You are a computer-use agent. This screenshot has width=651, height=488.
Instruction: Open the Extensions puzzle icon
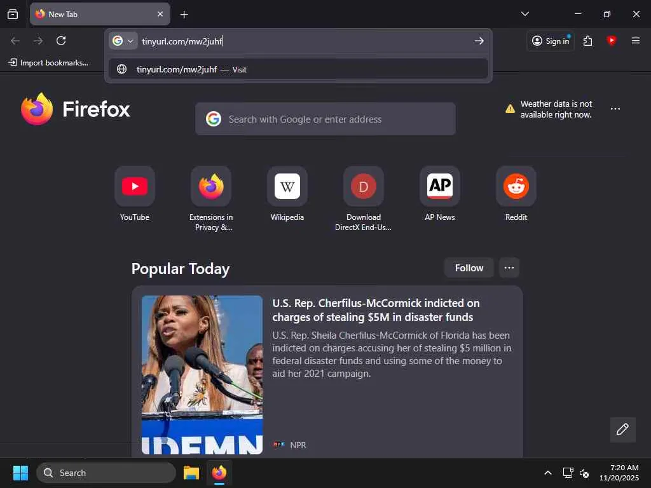(588, 41)
